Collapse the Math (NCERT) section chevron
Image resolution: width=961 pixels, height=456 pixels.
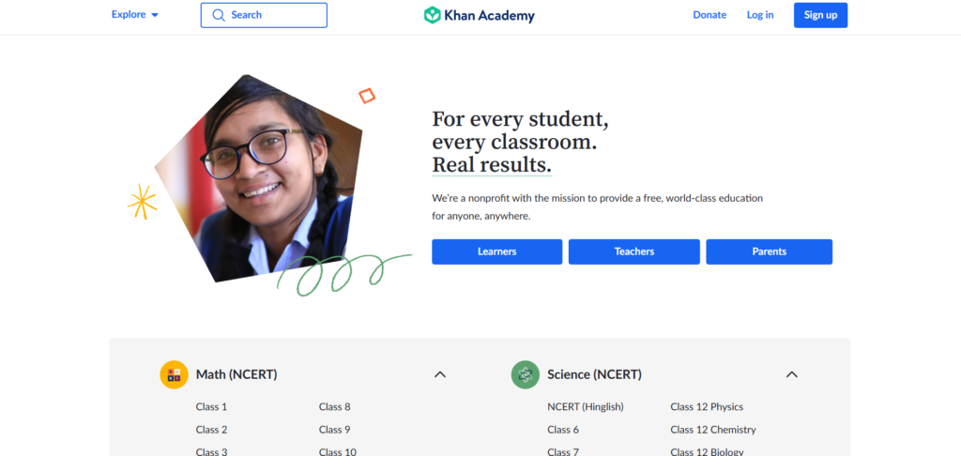440,374
